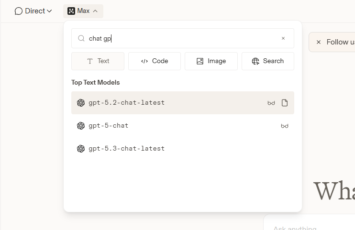Click the black M logo beside Max
Viewport: 355px width, 230px height.
click(71, 11)
